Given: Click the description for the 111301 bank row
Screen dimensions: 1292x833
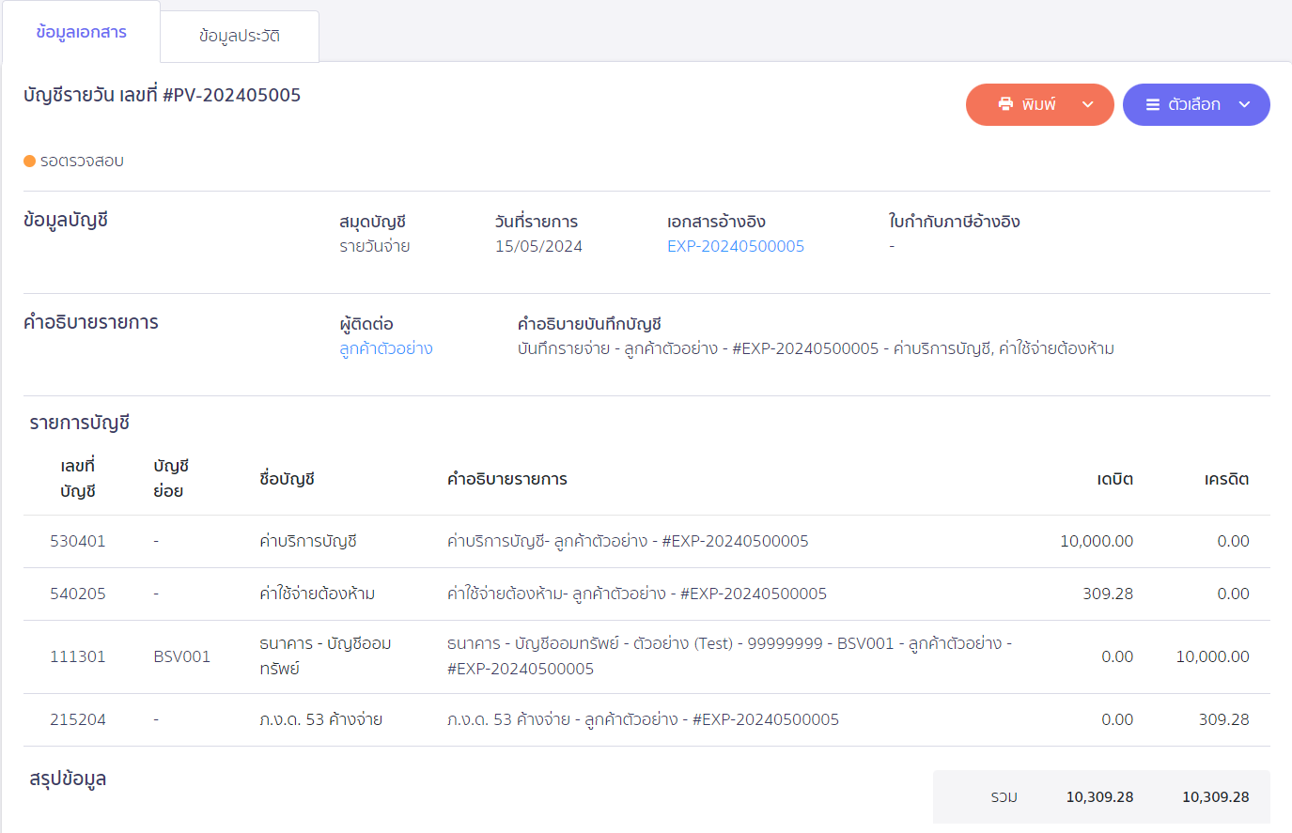Looking at the screenshot, I should pos(729,656).
